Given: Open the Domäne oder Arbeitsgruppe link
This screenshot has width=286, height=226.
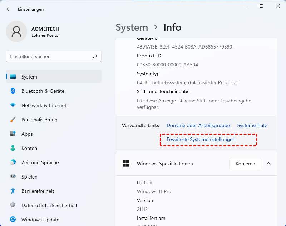Looking at the screenshot, I should (x=198, y=125).
